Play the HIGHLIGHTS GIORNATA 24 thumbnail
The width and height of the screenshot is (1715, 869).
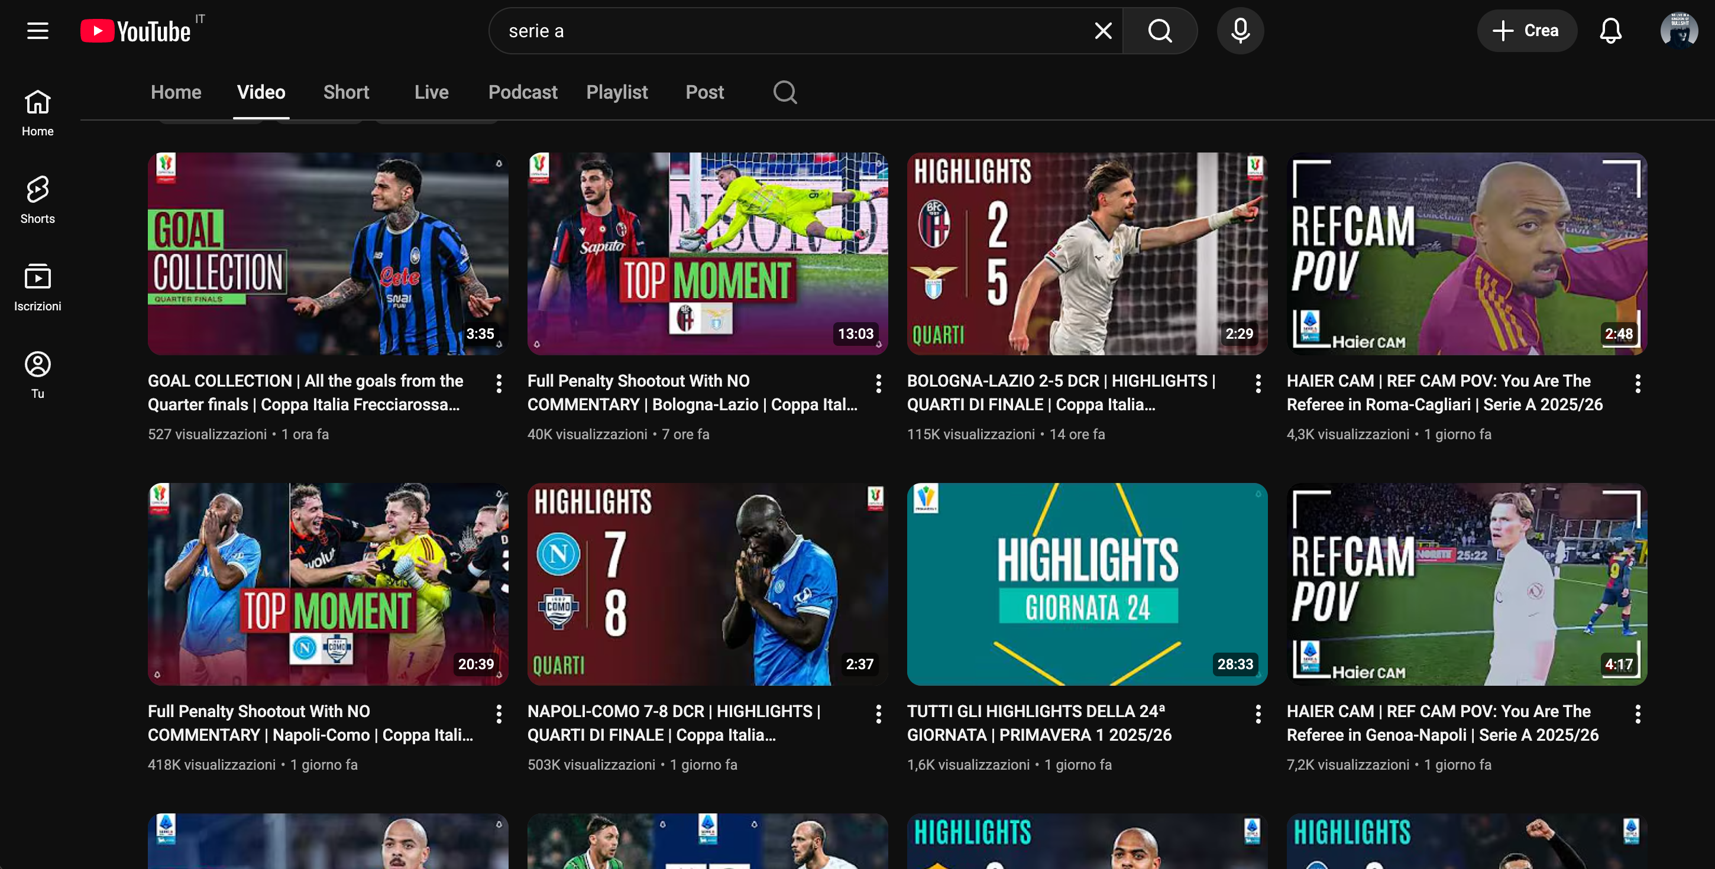coord(1086,583)
